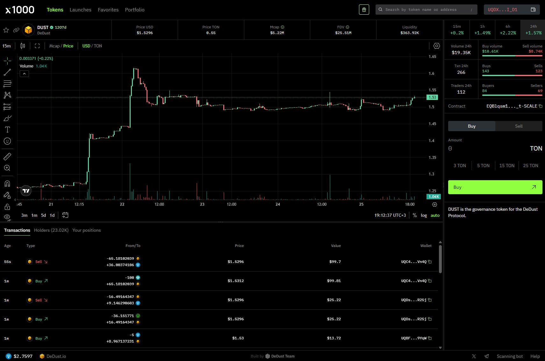Open the candlestick chart type menu
The width and height of the screenshot is (545, 361).
23,46
